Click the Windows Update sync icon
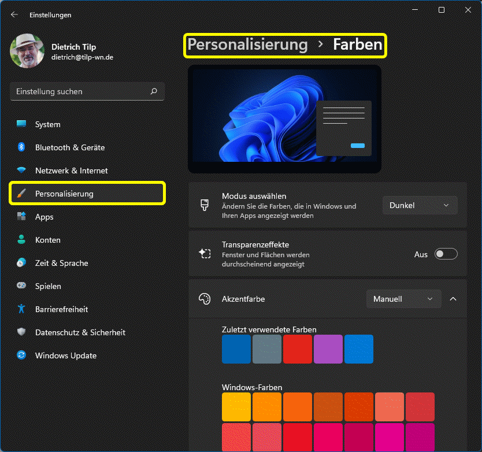The image size is (482, 452). (21, 355)
